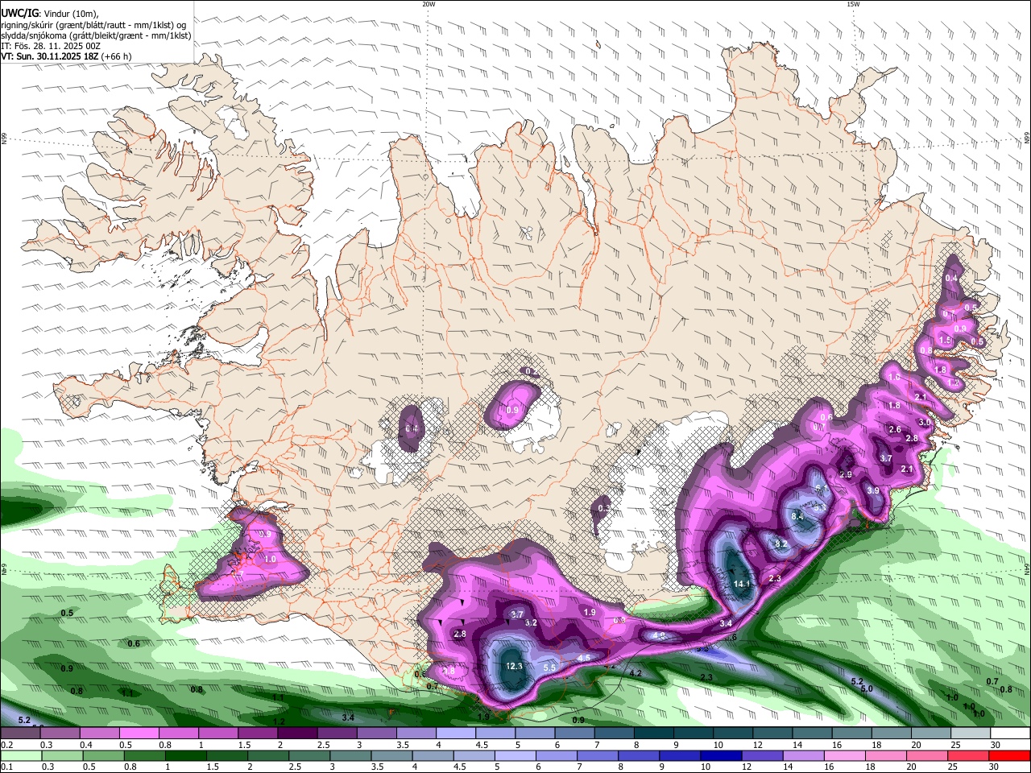The height and width of the screenshot is (773, 1031).
Task: Click the 5.0 rain value offshore
Action: pyautogui.click(x=867, y=689)
